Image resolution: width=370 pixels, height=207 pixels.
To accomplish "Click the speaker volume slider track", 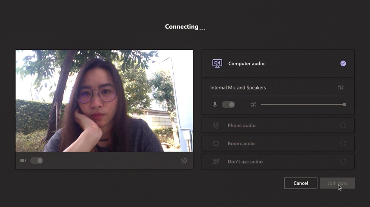I will tap(302, 104).
